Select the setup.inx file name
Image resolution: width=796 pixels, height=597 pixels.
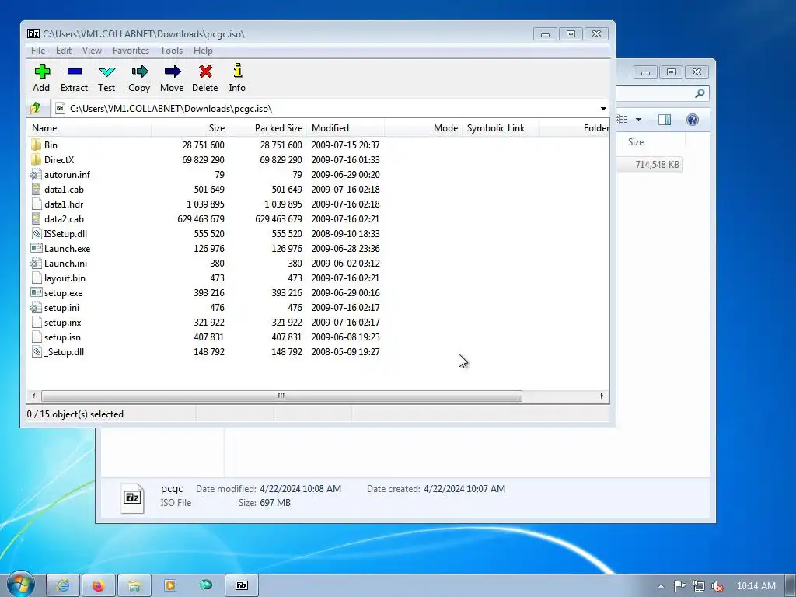[x=62, y=323]
